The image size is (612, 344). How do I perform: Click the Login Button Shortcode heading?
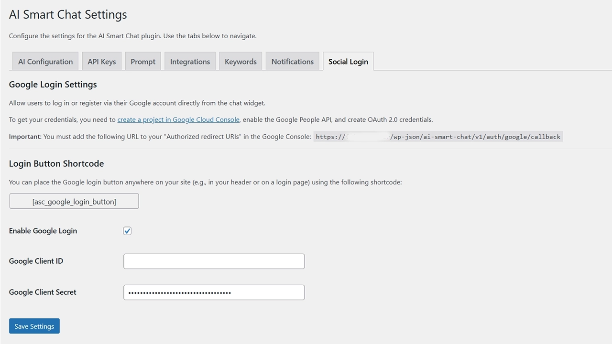56,163
